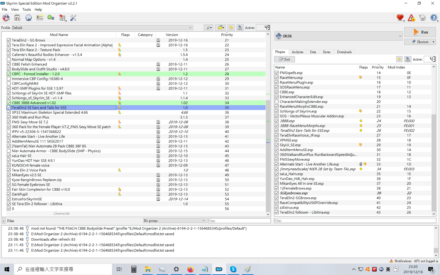
Task: Open the No groups dropdown
Action: 174,221
